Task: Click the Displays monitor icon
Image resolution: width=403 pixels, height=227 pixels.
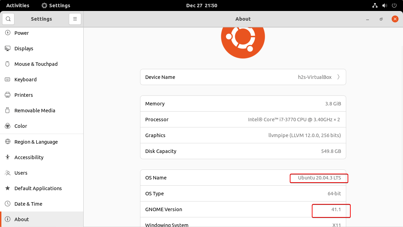Action: click(x=8, y=48)
